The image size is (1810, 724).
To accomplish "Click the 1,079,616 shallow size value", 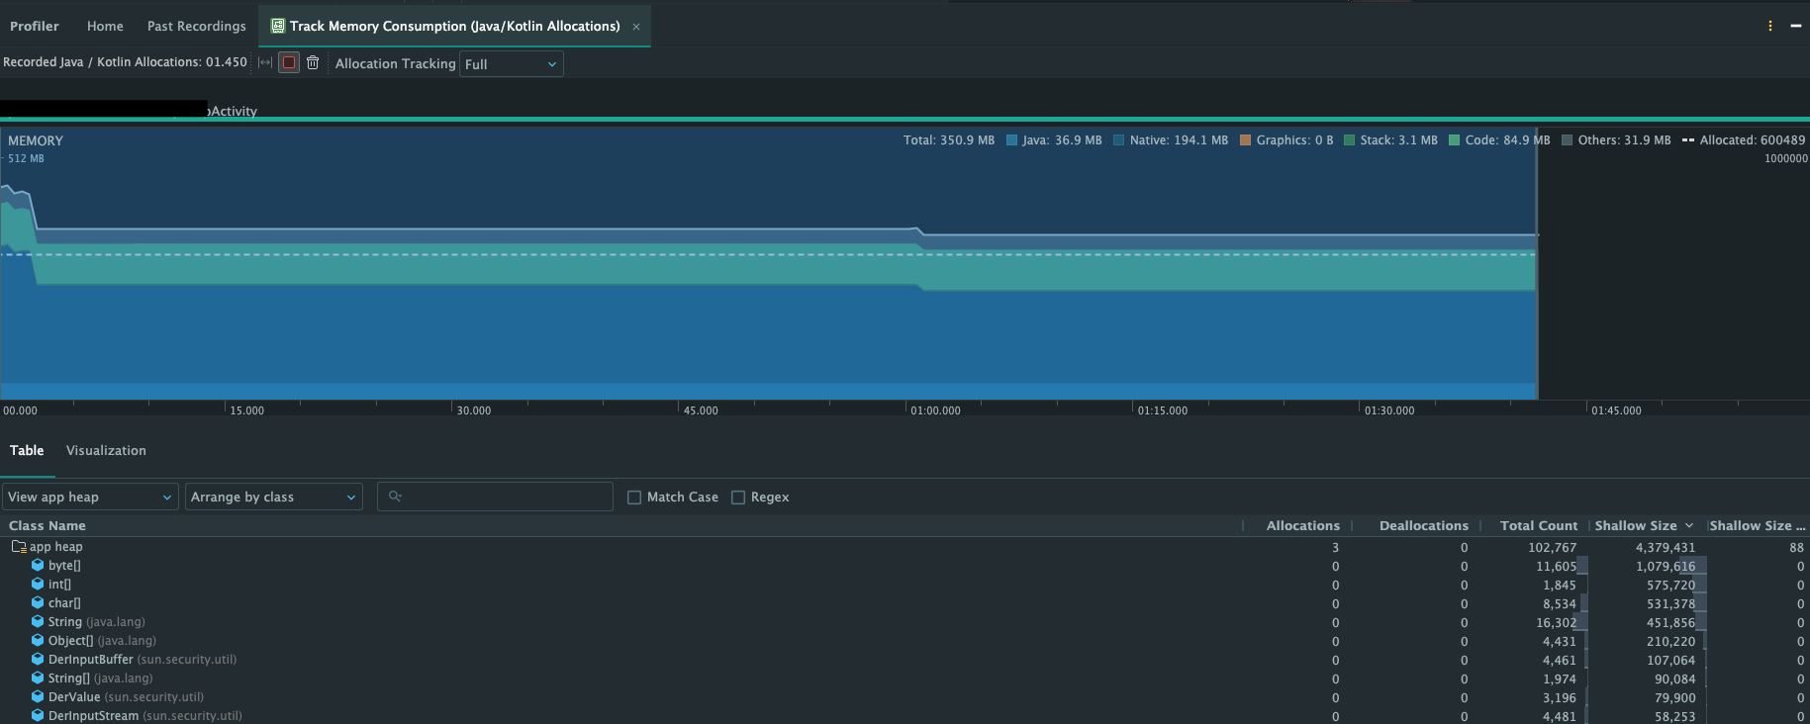I will click(1666, 566).
